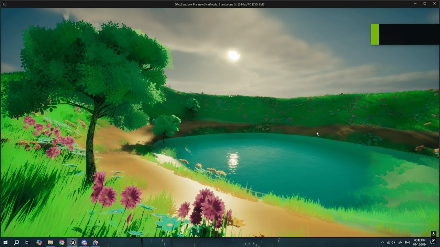
Task: Open the Action Center notifications icon
Action: (x=433, y=242)
